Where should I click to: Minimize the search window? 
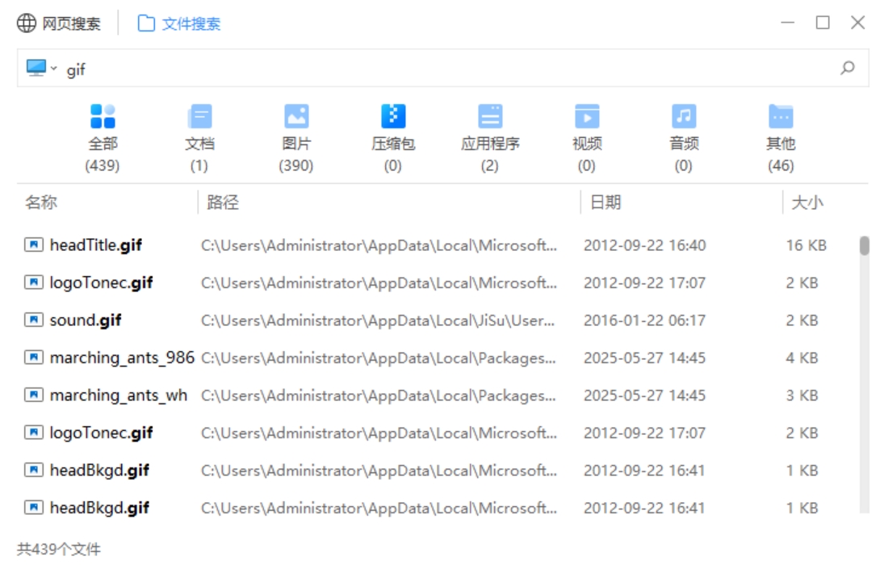(788, 23)
